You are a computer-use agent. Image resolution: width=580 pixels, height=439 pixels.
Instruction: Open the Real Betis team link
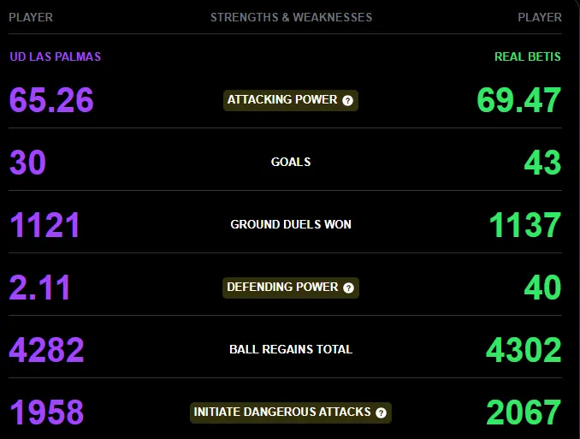(528, 56)
